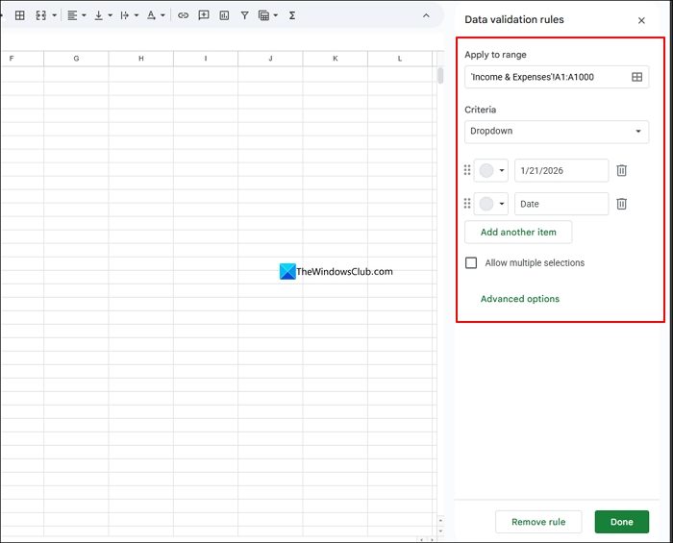Open color picker for the Date item
The image size is (673, 543).
point(491,204)
